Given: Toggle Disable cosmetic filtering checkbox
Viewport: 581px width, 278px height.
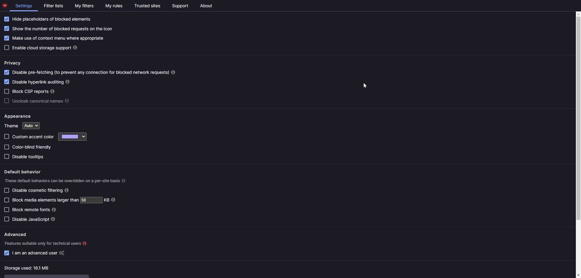Looking at the screenshot, I should coord(7,190).
